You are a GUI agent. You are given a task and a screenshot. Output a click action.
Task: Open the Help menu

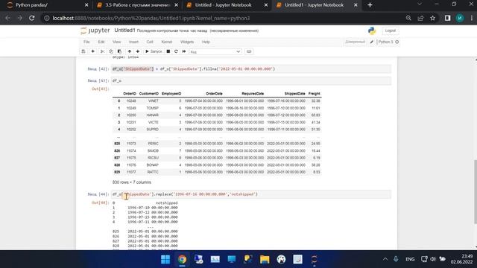[x=206, y=42]
